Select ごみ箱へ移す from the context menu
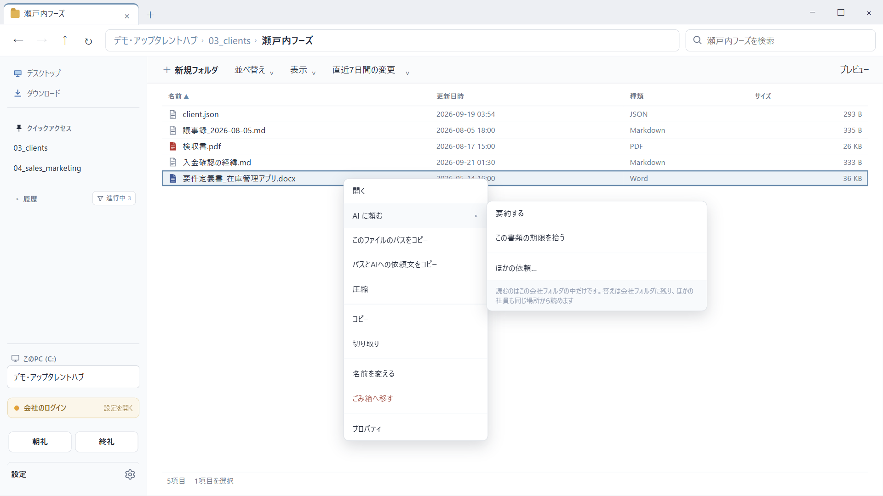This screenshot has width=883, height=496. [x=415, y=399]
